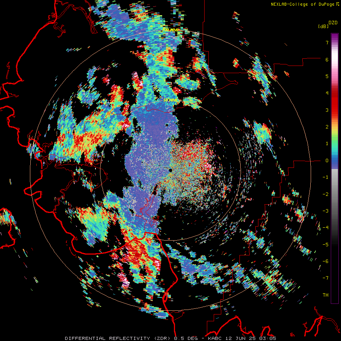Select the 4 tick label on the scale
The width and height of the screenshot is (341, 341).
pyautogui.click(x=327, y=93)
